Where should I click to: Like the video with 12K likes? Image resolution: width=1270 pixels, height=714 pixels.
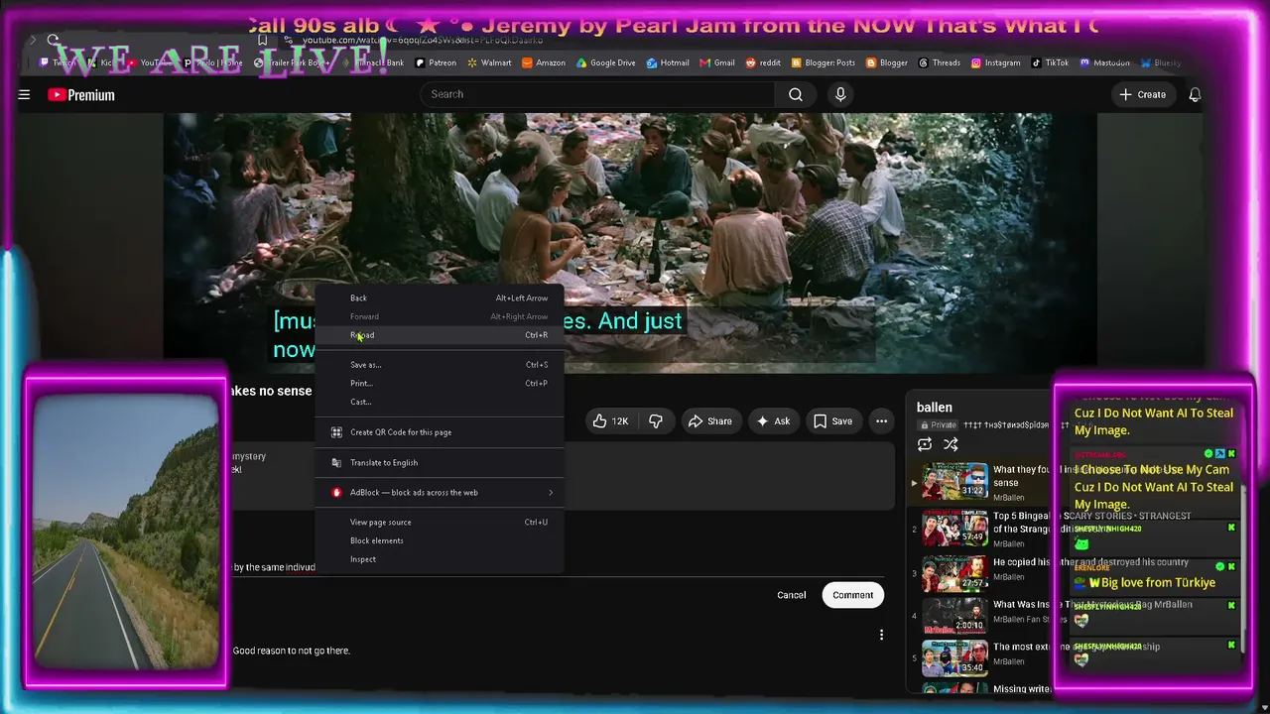[610, 421]
